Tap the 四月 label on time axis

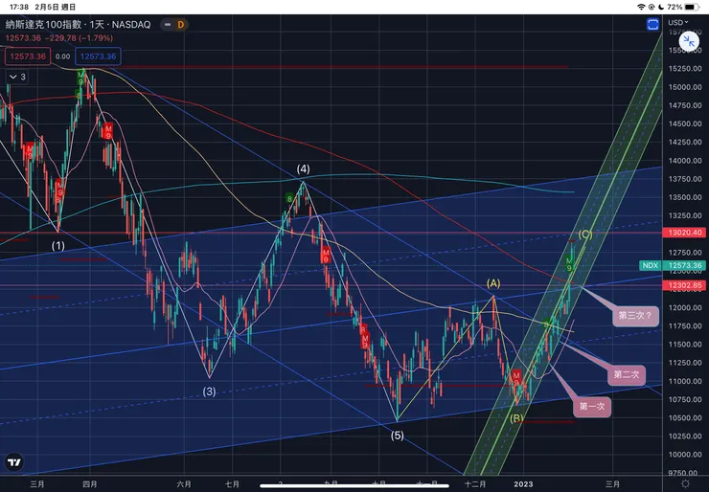tap(90, 484)
